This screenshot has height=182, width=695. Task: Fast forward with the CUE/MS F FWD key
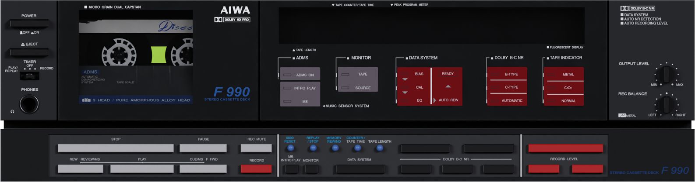[x=203, y=168]
